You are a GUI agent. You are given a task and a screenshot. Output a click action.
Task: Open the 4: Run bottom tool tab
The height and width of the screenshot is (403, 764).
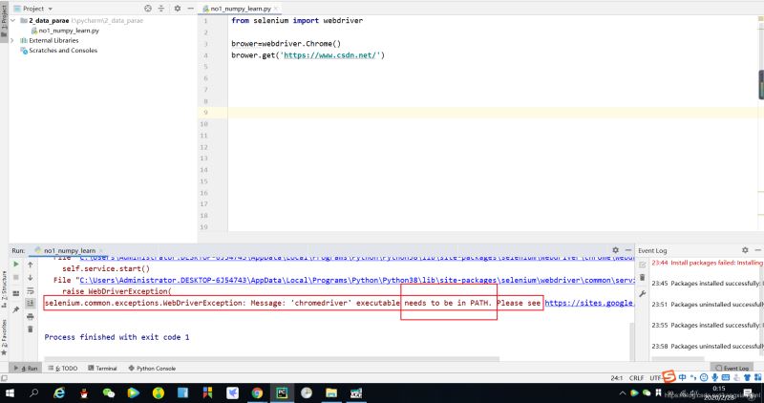click(x=27, y=369)
